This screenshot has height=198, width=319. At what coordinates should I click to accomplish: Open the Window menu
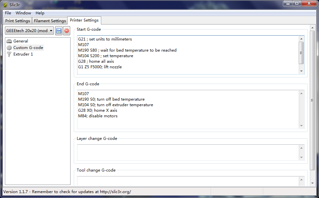pos(24,13)
